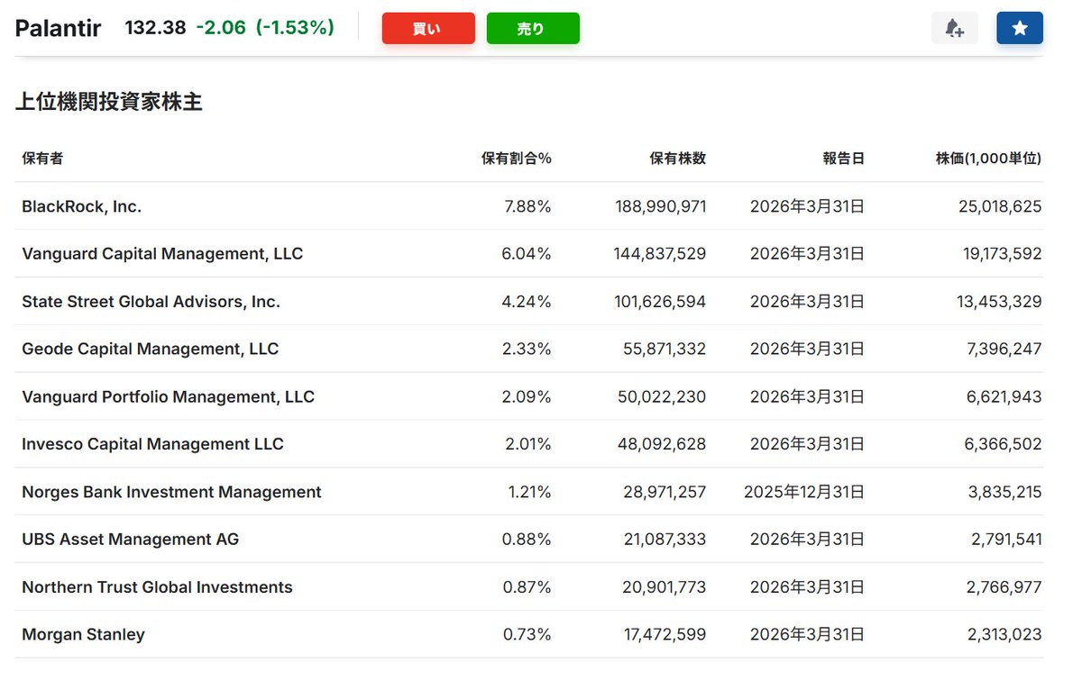Click the value 2,766,977
The image size is (1082, 681).
(x=1006, y=587)
